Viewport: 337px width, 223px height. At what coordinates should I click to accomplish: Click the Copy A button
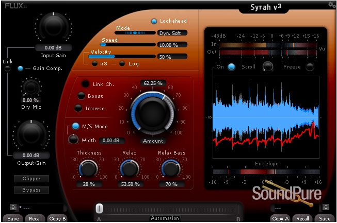280,218
